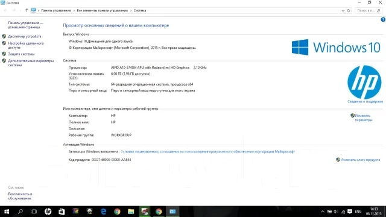Screen dimensions: 386x217
Task: Open the Windows Start menu
Action: coord(7,212)
